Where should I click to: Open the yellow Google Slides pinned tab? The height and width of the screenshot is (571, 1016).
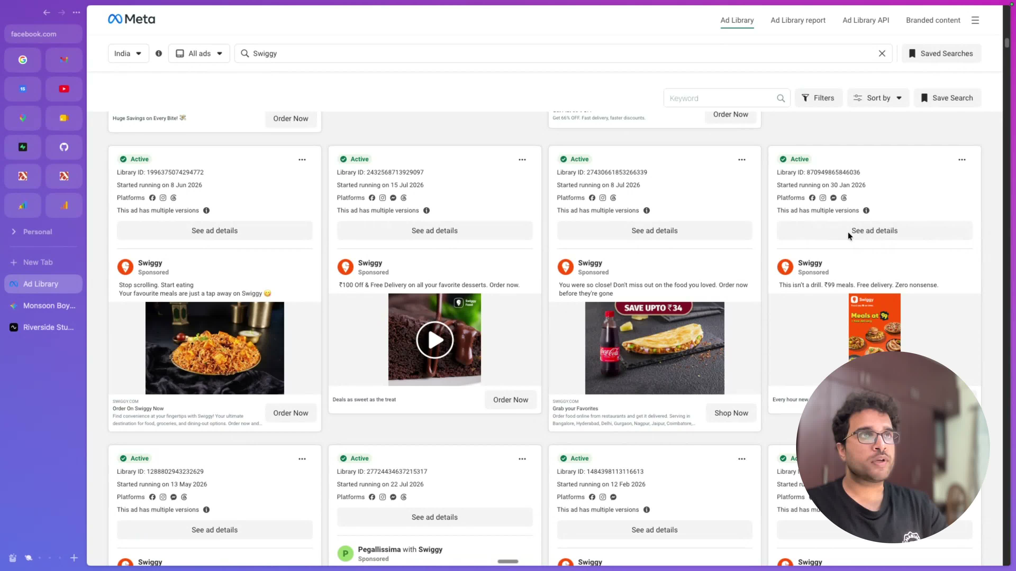[x=64, y=118]
